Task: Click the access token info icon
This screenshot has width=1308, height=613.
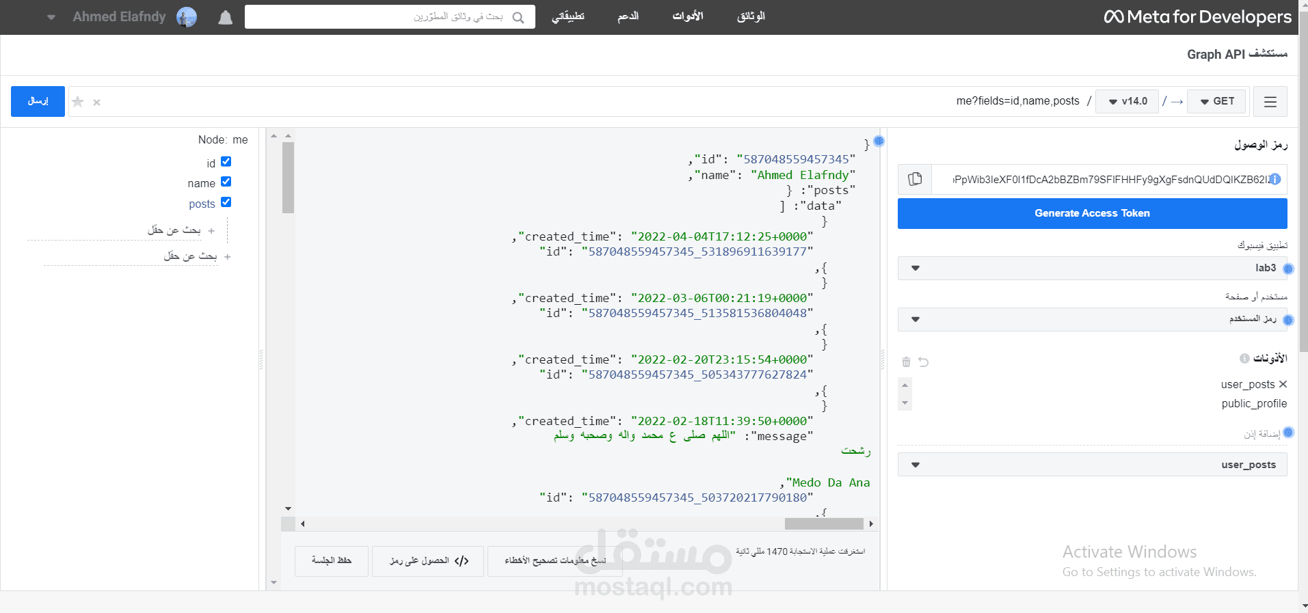Action: tap(1275, 179)
